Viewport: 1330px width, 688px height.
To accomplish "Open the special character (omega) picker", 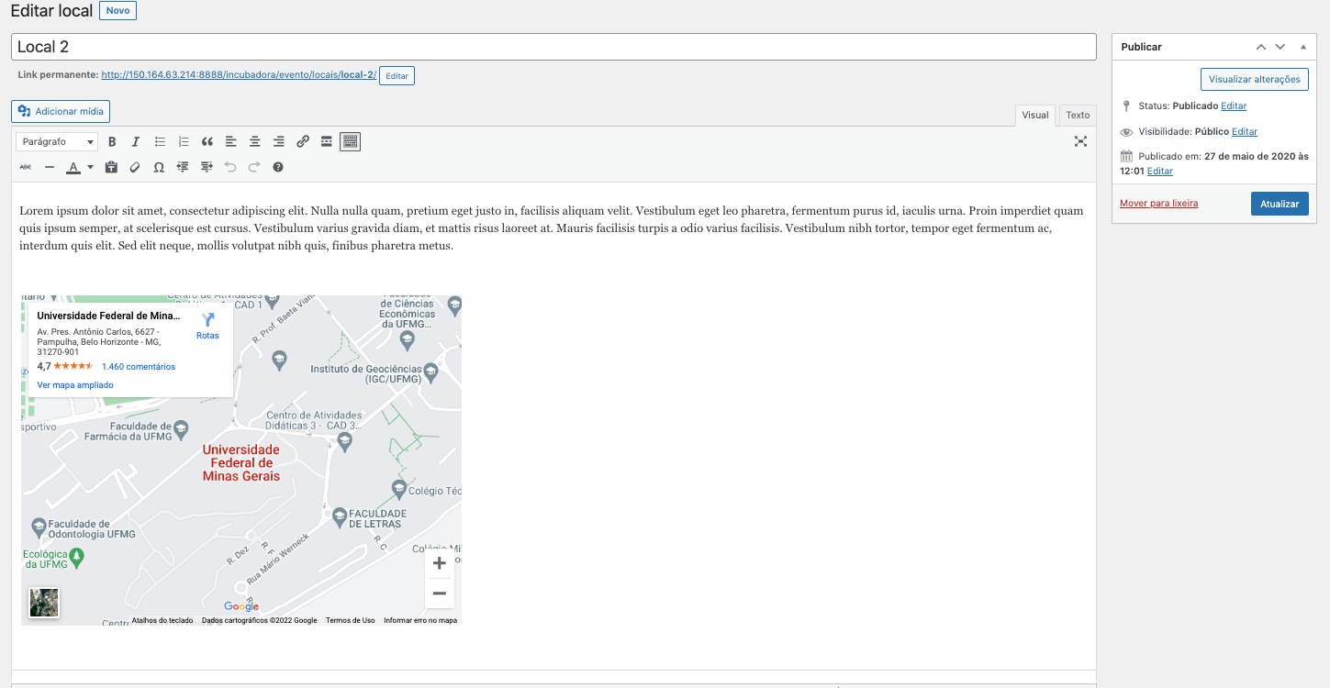I will [159, 167].
